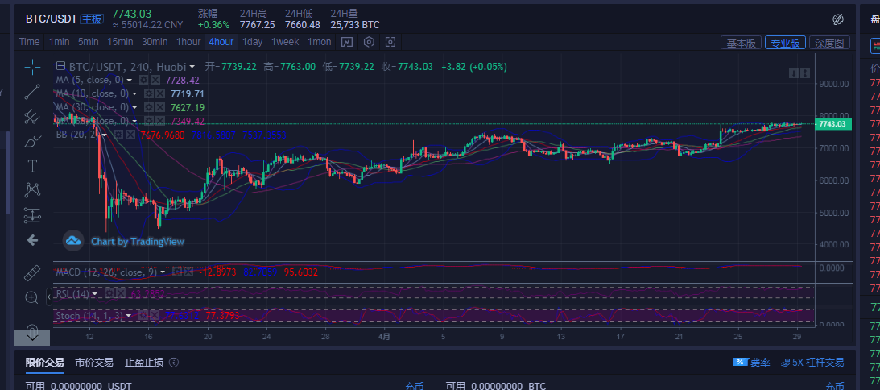Select the XABCD pattern tool
The image size is (880, 390).
[x=32, y=190]
